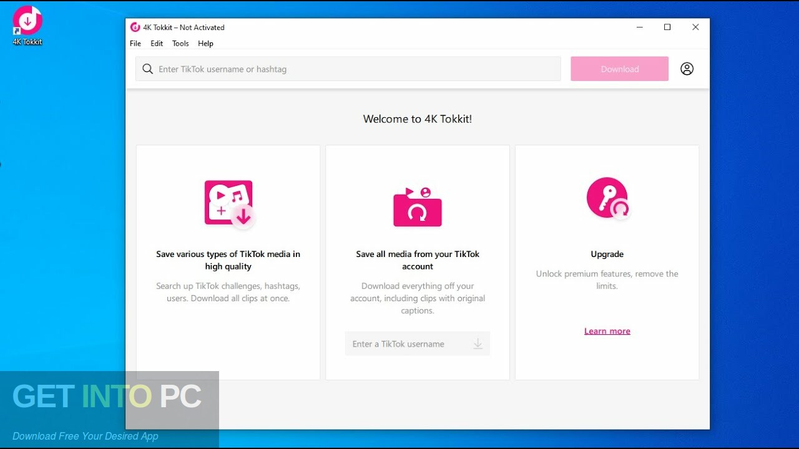The image size is (799, 449).
Task: Click the pink Download button
Action: (x=619, y=69)
